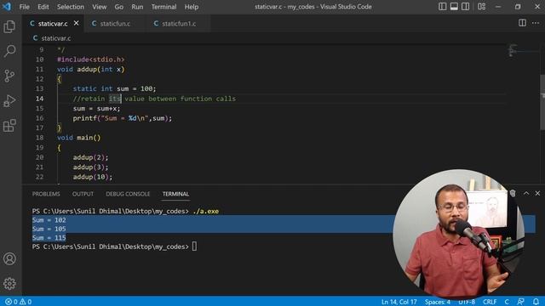Split the editor to the right
The width and height of the screenshot is (545, 306).
pyautogui.click(x=522, y=23)
